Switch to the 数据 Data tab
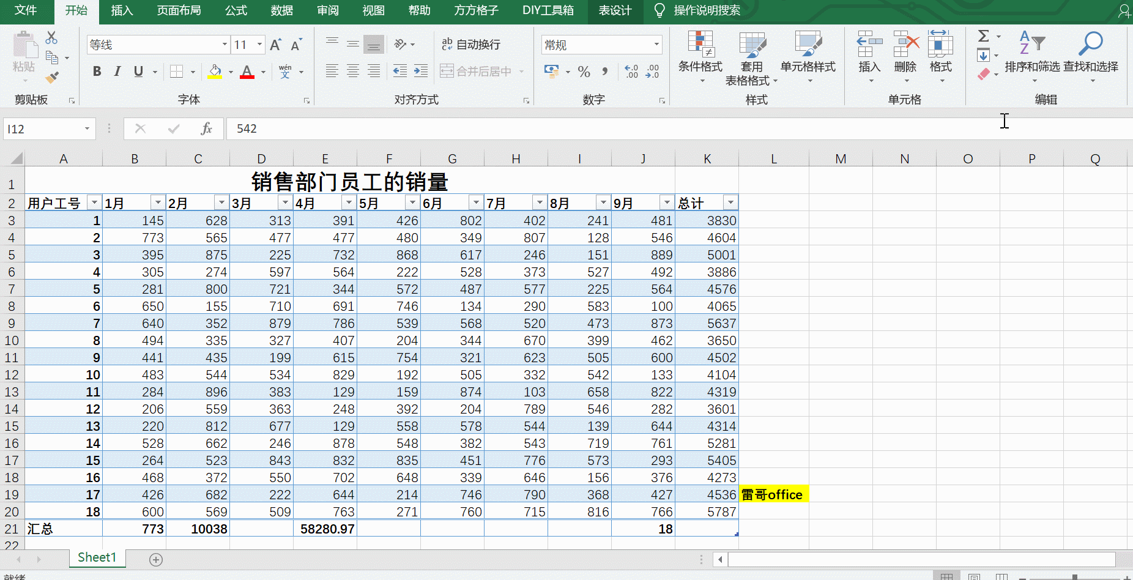Image resolution: width=1133 pixels, height=580 pixels. coord(282,10)
